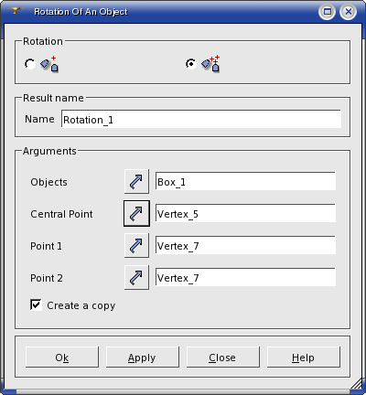Click the Point 1 selection arrow button
The width and height of the screenshot is (366, 395).
click(x=136, y=245)
